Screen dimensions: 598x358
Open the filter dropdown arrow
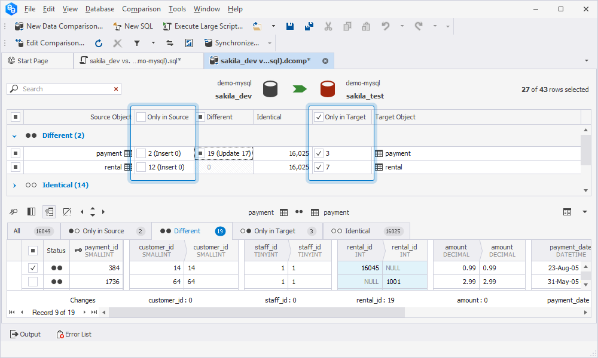(153, 43)
